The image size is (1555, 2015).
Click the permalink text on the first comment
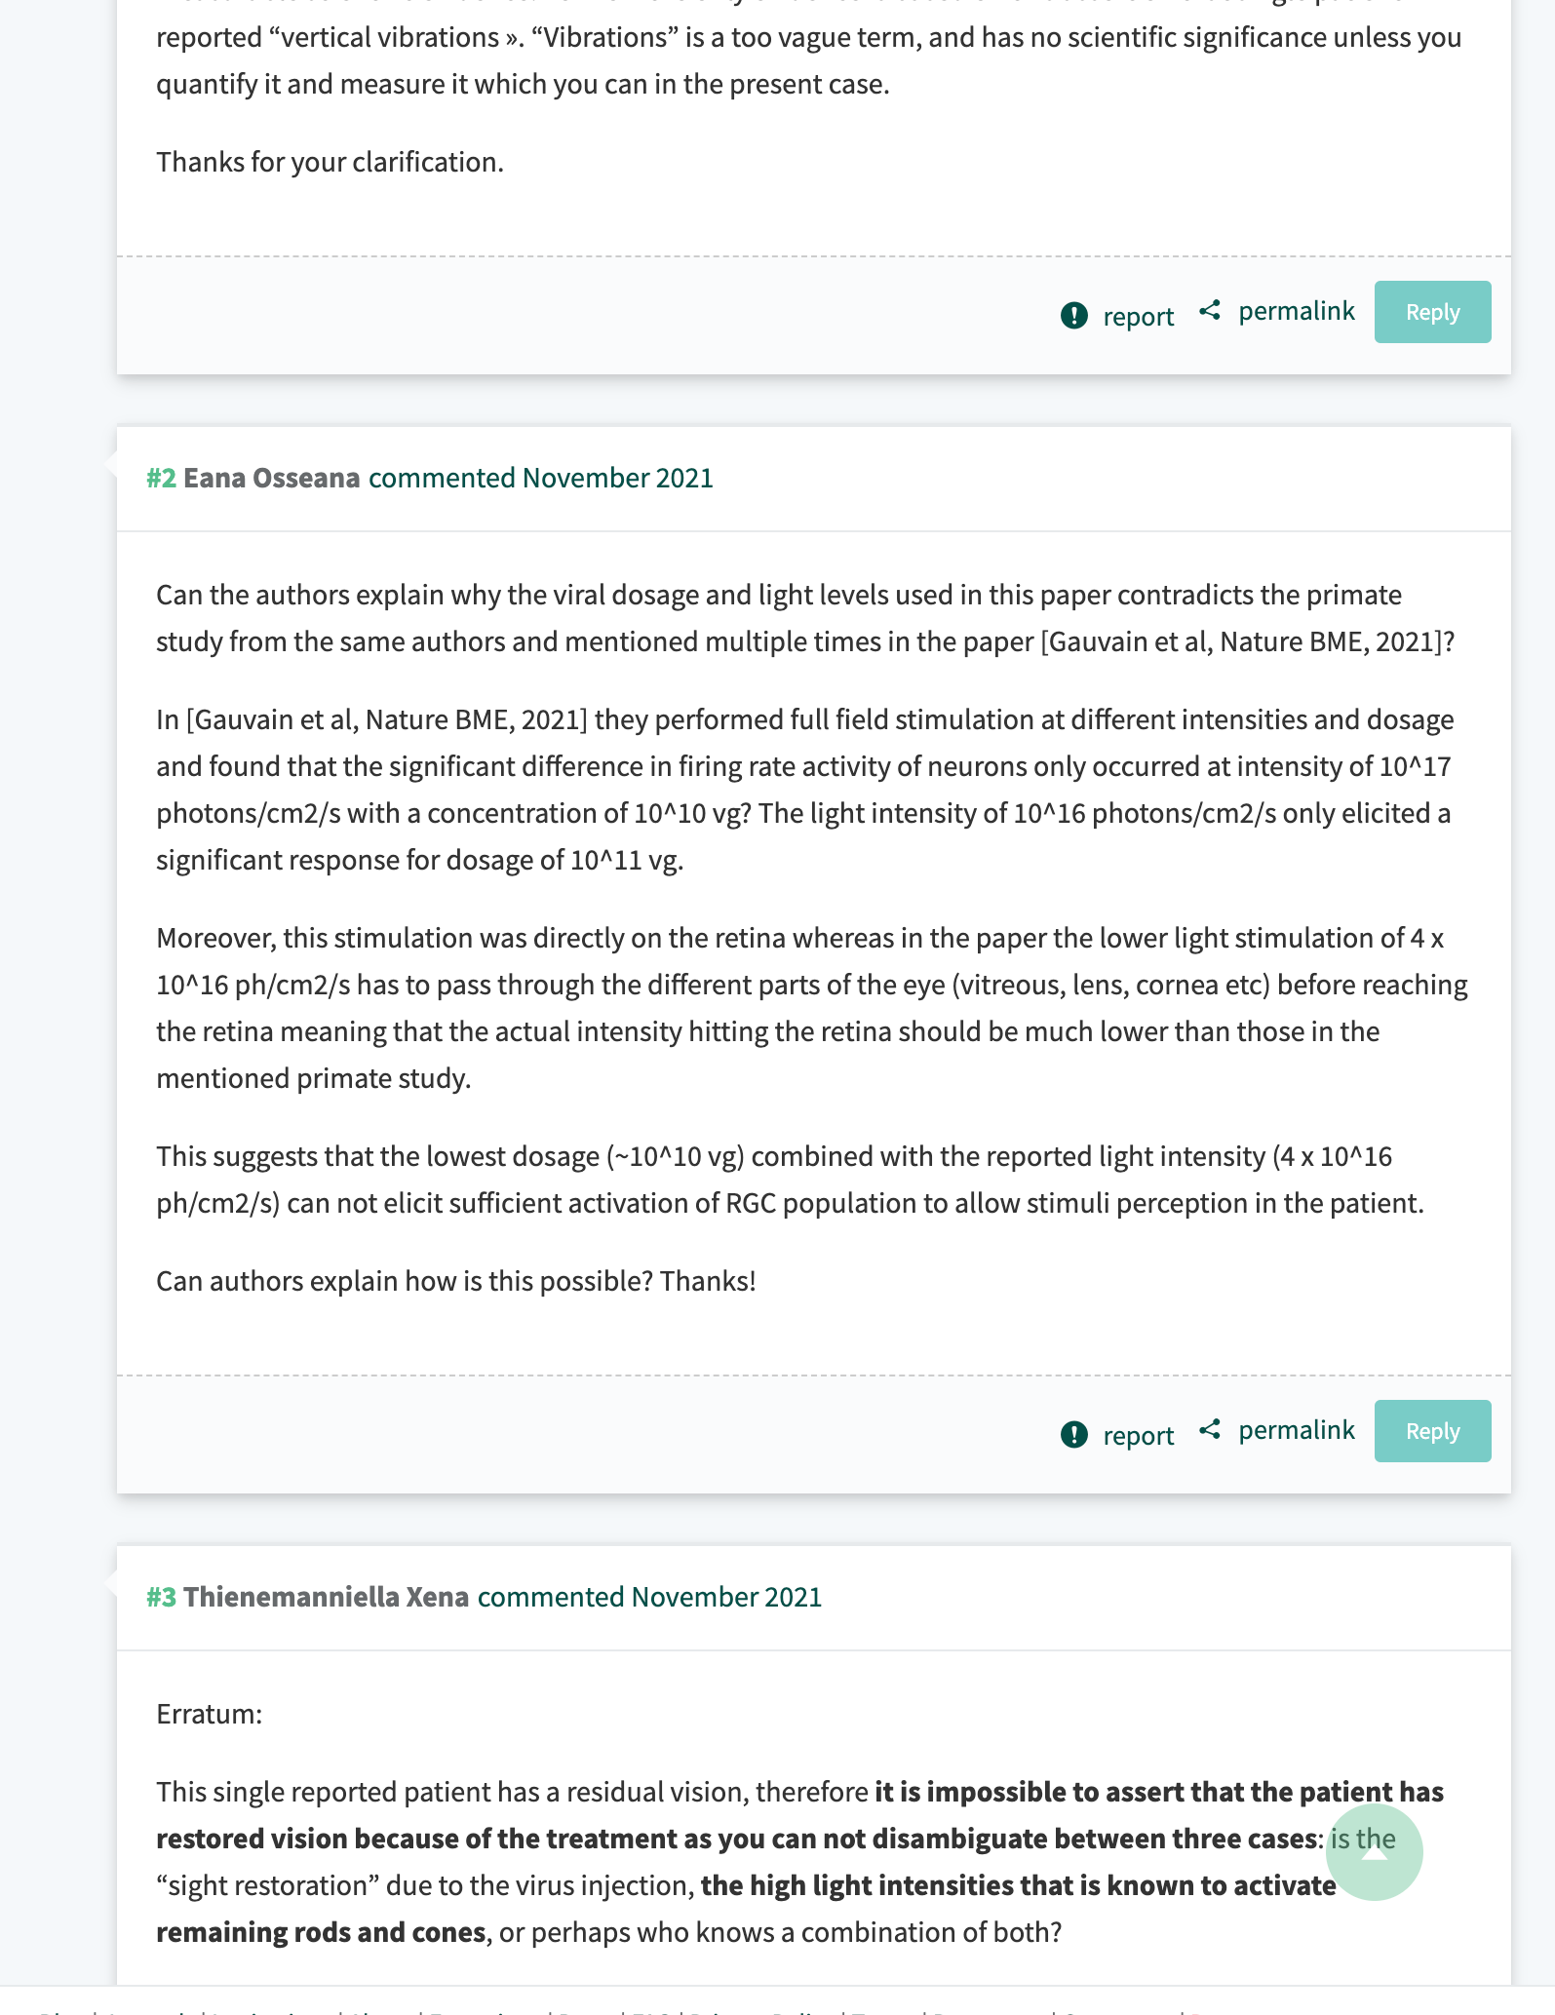(x=1296, y=311)
